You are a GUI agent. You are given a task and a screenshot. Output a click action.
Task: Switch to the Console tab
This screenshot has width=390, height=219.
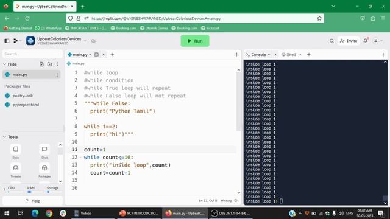click(x=258, y=54)
